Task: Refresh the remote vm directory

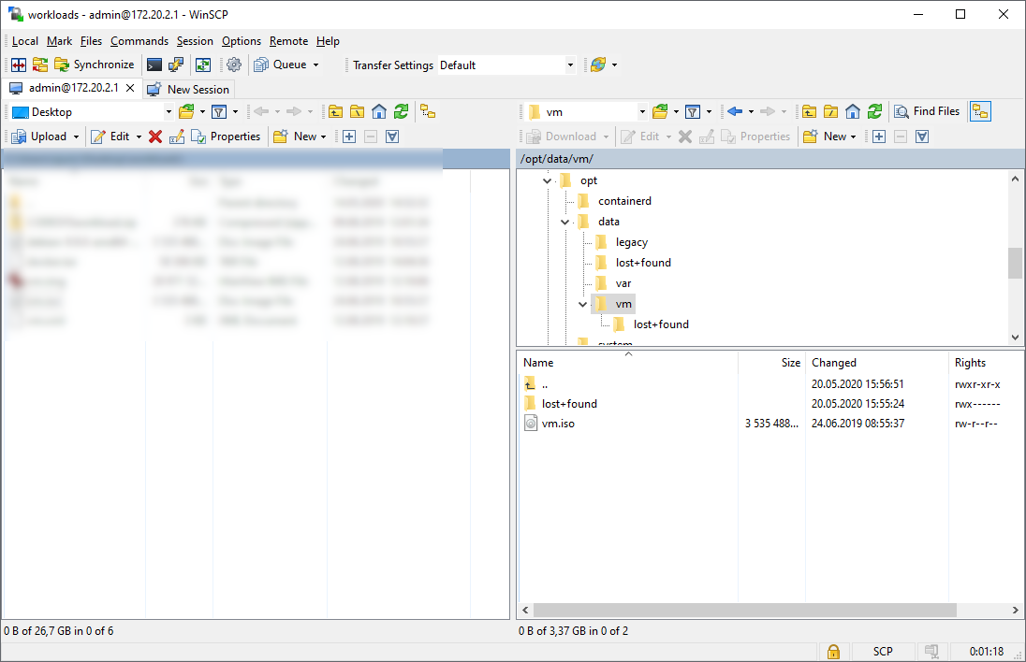Action: (x=874, y=111)
